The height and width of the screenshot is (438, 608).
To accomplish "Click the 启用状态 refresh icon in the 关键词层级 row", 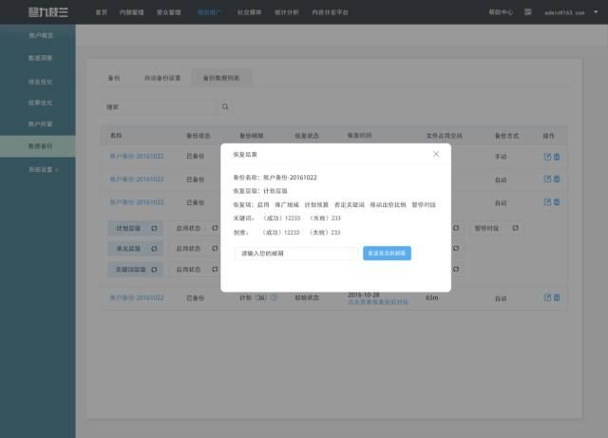I will (x=215, y=269).
